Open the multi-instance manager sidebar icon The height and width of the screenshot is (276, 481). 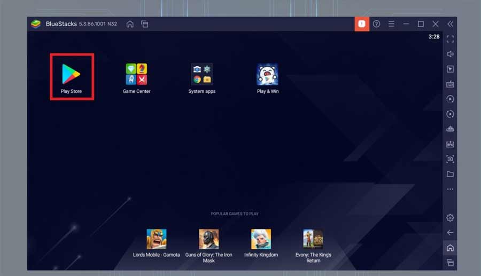click(450, 129)
